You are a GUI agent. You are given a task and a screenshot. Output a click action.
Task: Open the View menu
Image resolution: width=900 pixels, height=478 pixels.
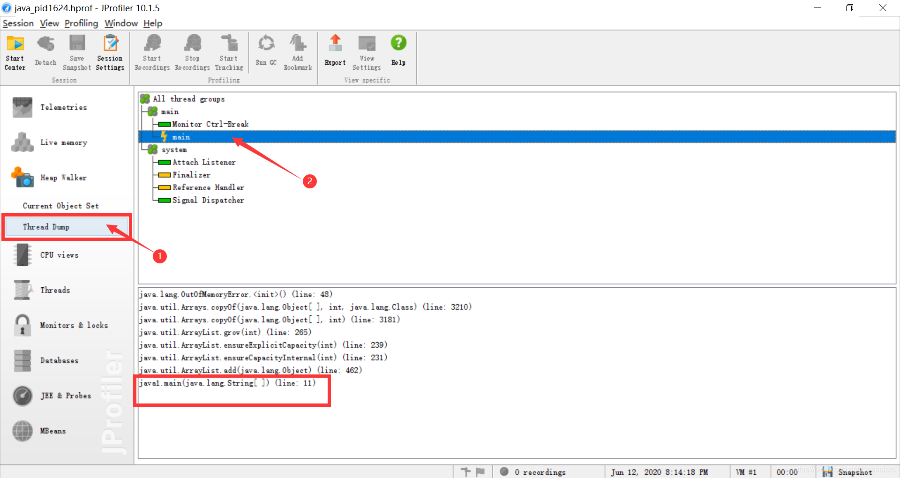49,23
